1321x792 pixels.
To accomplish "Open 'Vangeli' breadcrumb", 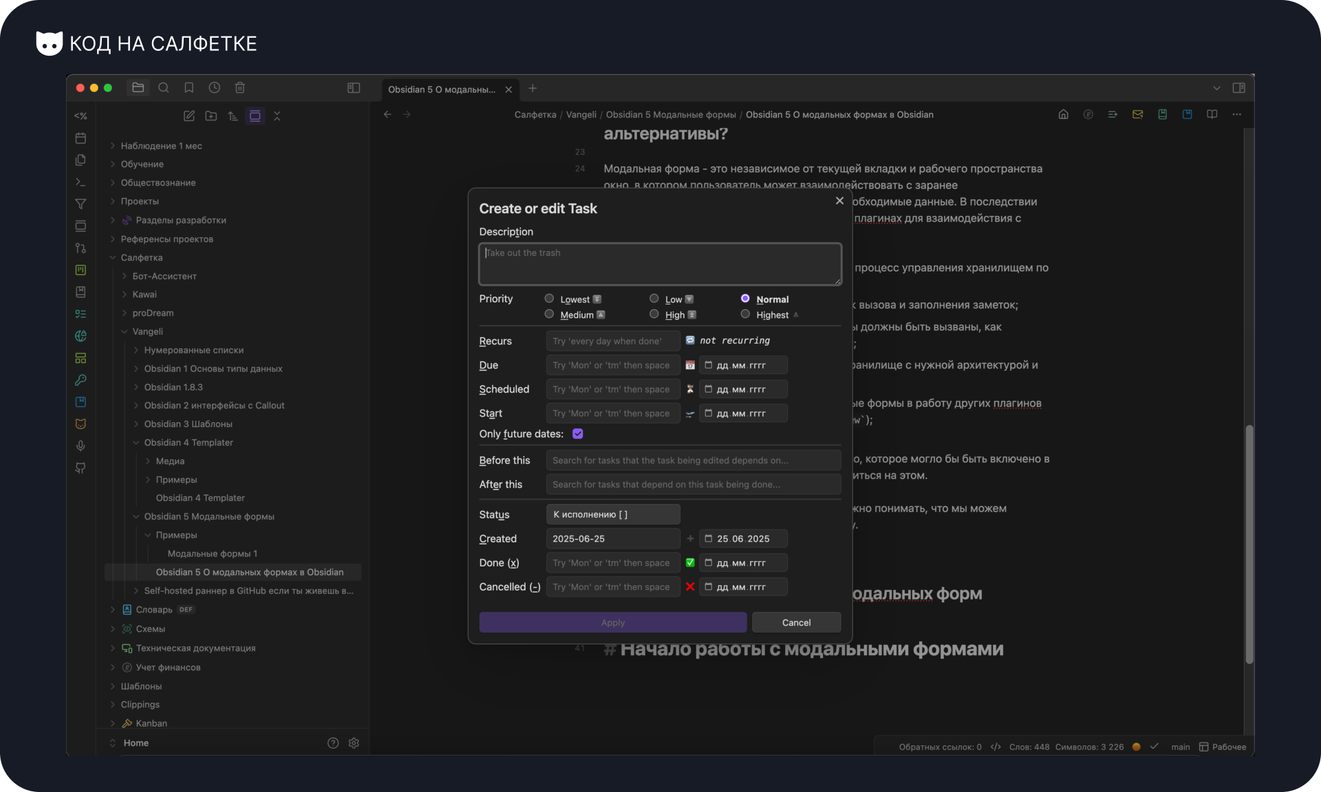I will point(581,115).
